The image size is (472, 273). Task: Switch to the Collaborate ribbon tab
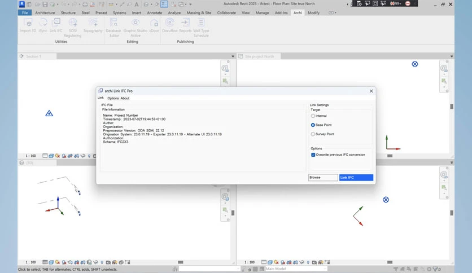tap(226, 12)
